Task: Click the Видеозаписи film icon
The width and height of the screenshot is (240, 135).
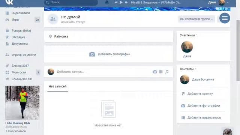Action: 7,13
